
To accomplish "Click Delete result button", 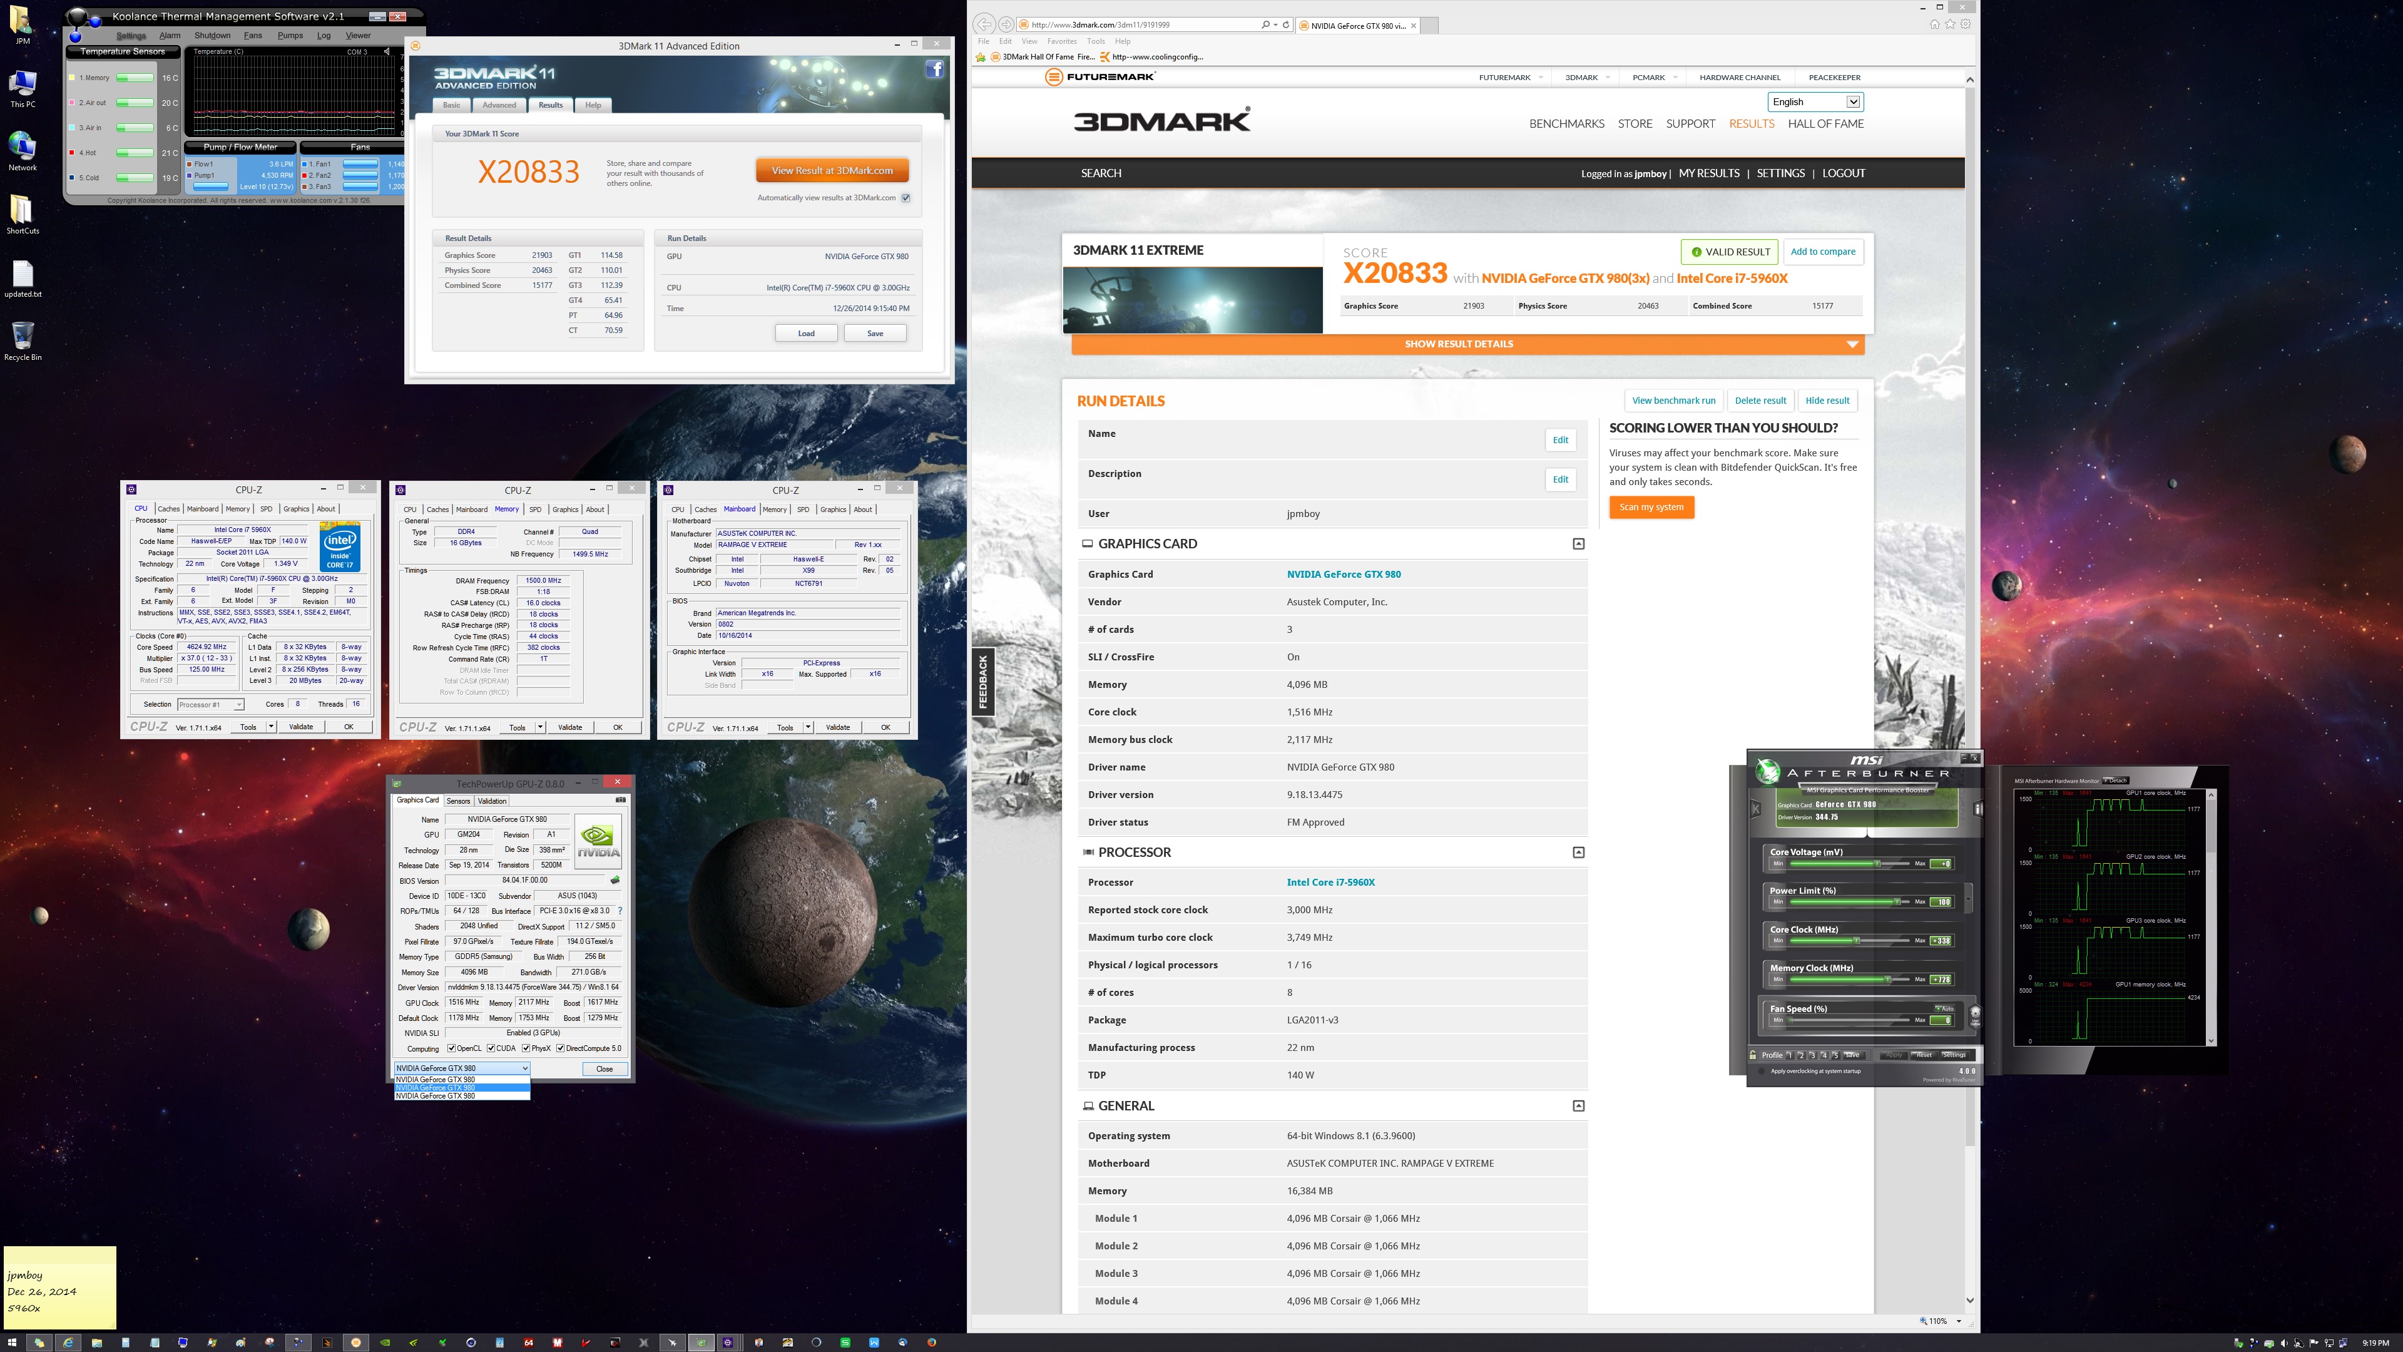I will tap(1760, 401).
